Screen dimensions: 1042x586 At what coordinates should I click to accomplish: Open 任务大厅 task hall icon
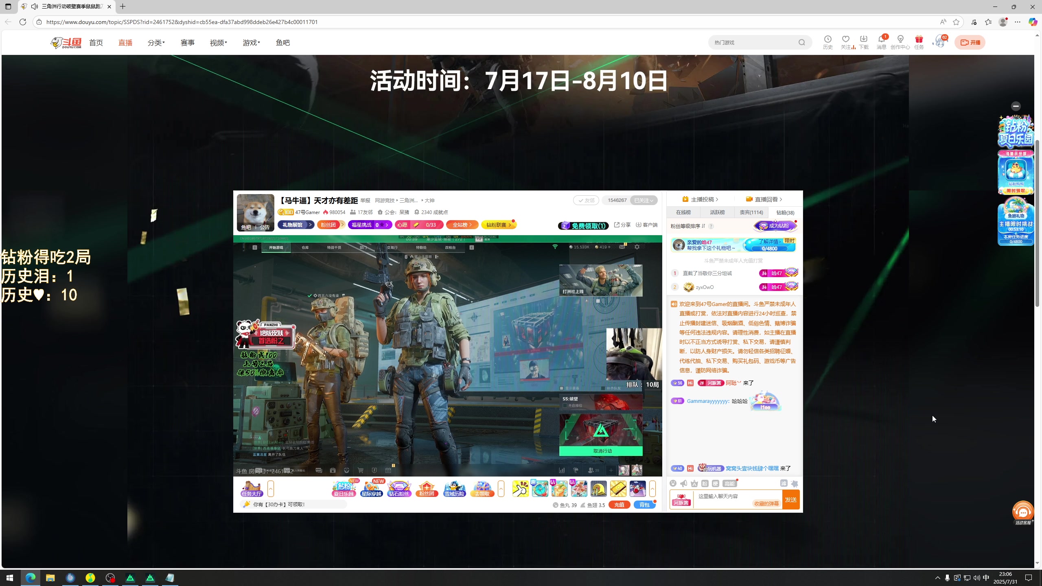click(x=252, y=488)
